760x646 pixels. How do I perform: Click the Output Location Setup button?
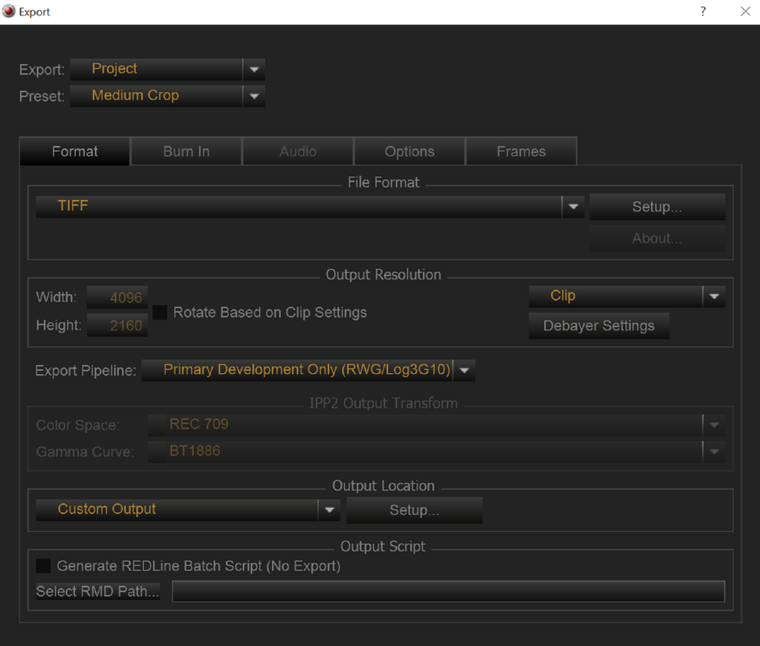414,510
